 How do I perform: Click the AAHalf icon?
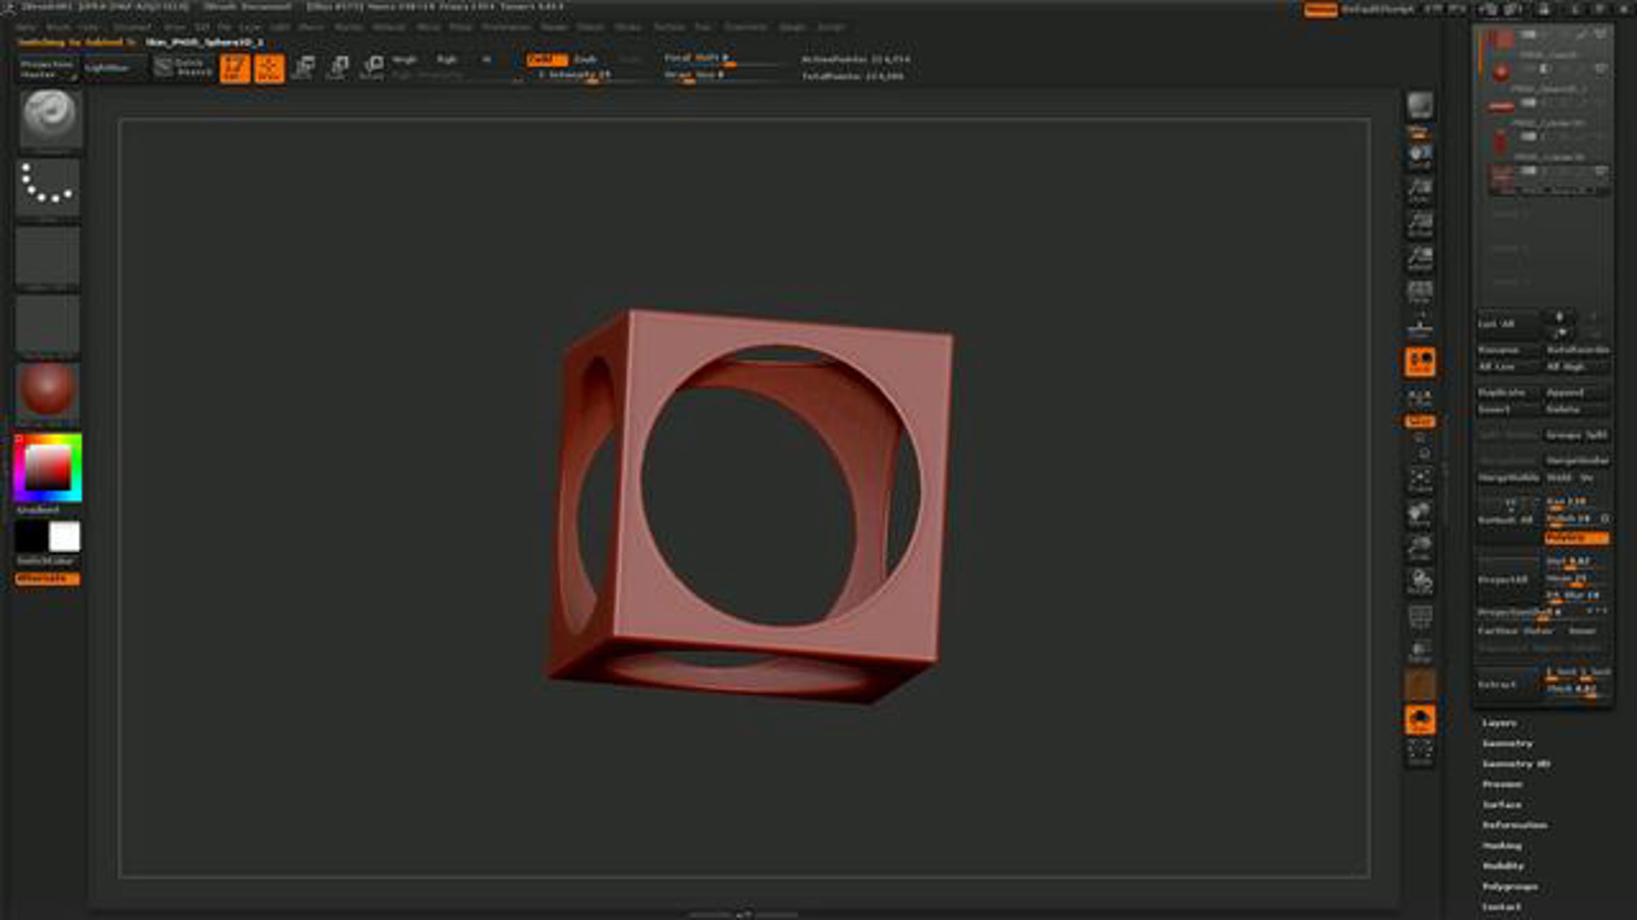coord(1420,258)
